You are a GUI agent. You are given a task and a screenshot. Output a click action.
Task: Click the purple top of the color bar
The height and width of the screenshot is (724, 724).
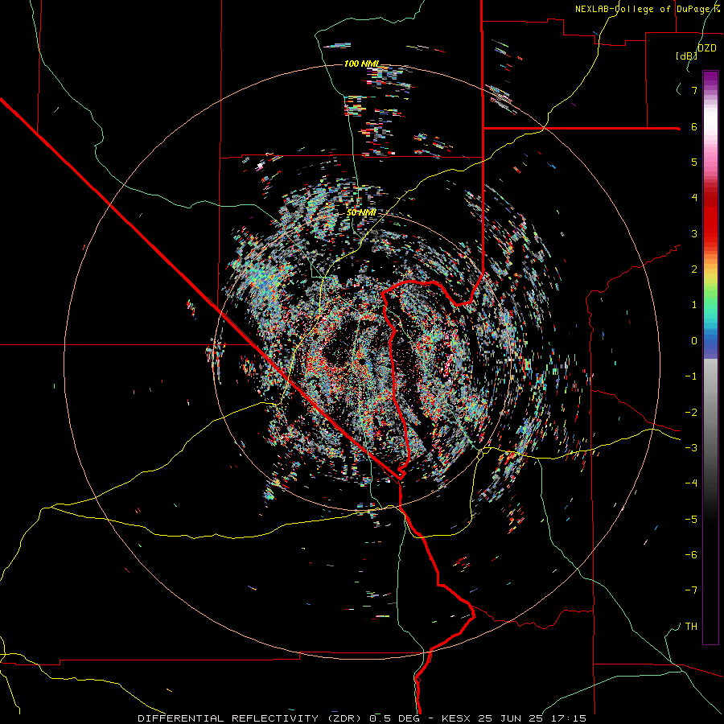point(710,79)
